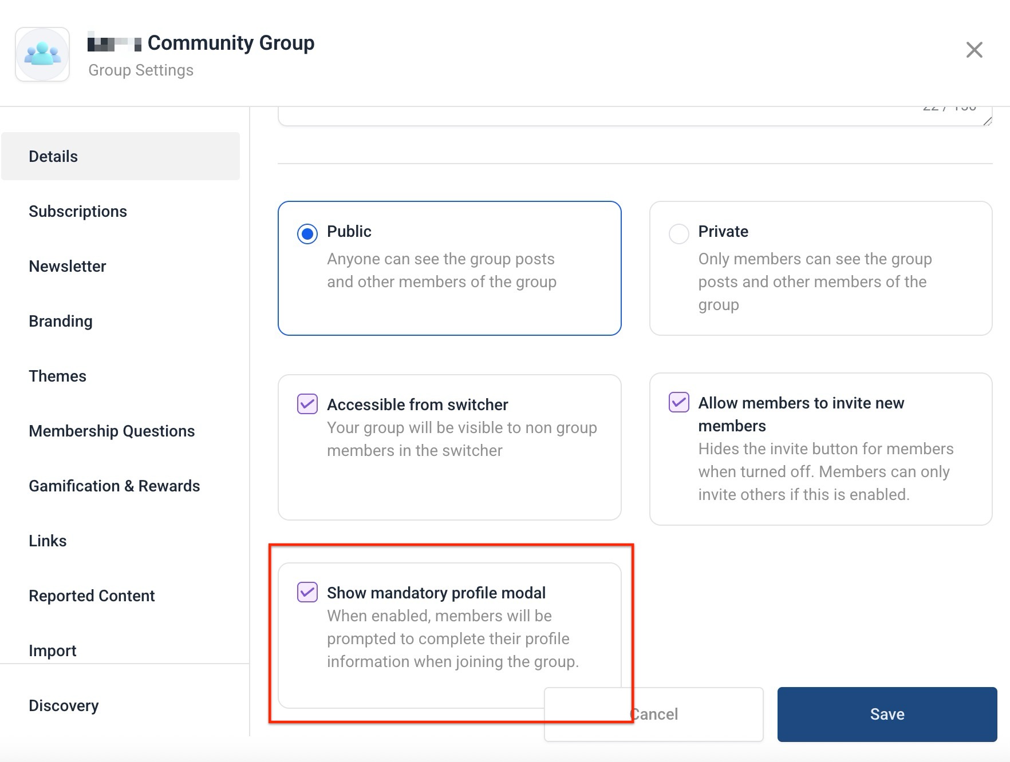1010x762 pixels.
Task: Click the community group avatar icon
Action: [42, 54]
